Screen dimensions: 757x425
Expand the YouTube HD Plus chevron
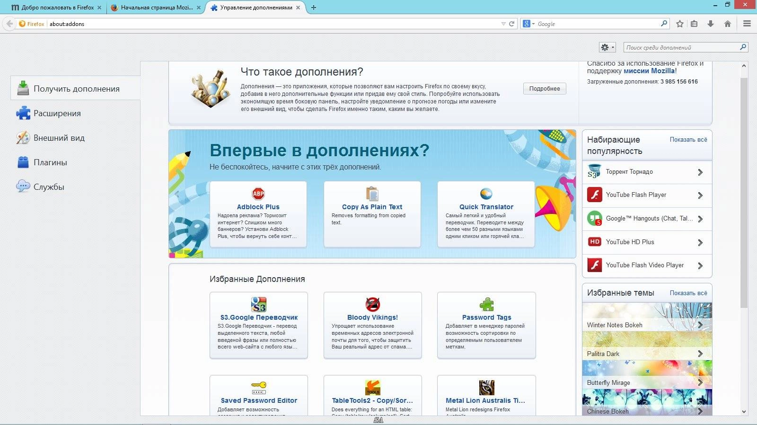pos(700,243)
